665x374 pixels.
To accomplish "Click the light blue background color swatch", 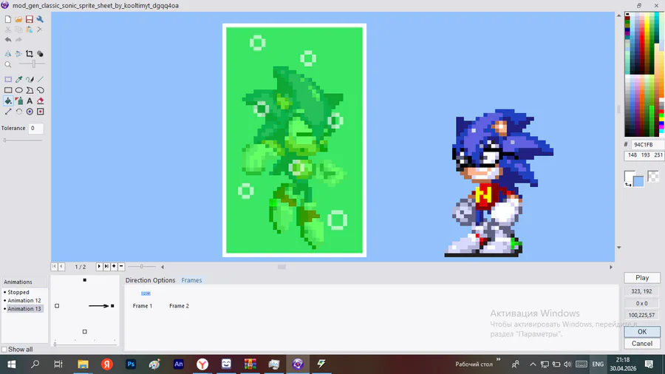I will [x=638, y=182].
